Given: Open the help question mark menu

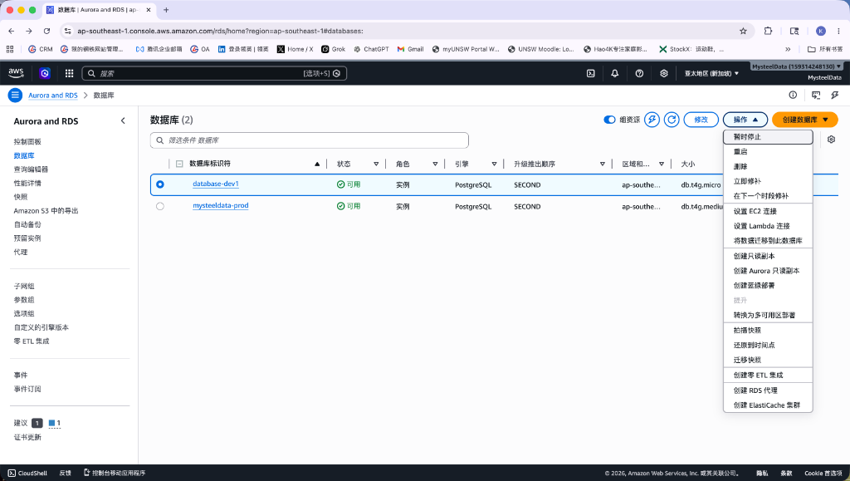Looking at the screenshot, I should pyautogui.click(x=639, y=73).
